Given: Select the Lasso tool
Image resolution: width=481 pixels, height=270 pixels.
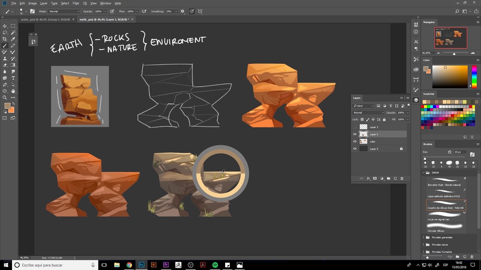Looking at the screenshot, I should pyautogui.click(x=5, y=33).
